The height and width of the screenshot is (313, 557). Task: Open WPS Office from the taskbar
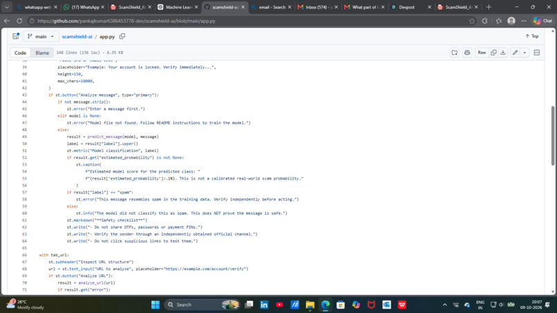tap(402, 305)
